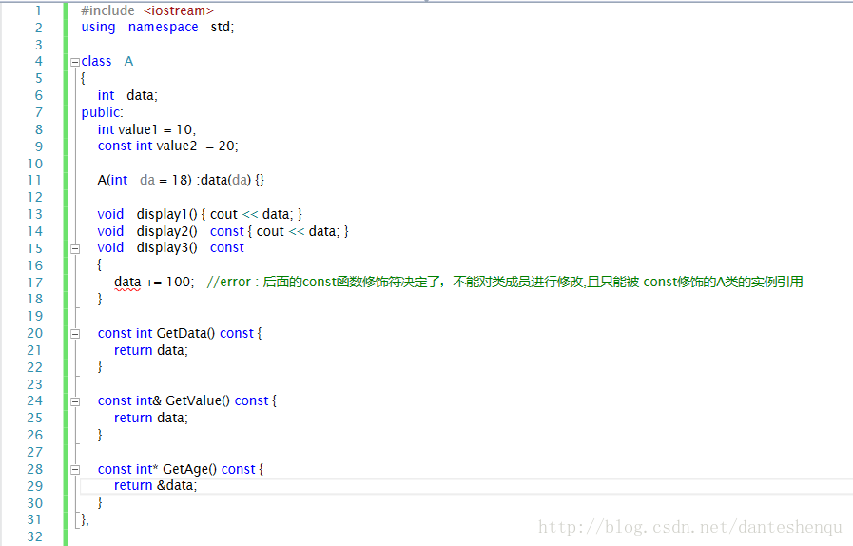Click 'value1 = 10;' on line 8

(x=157, y=129)
